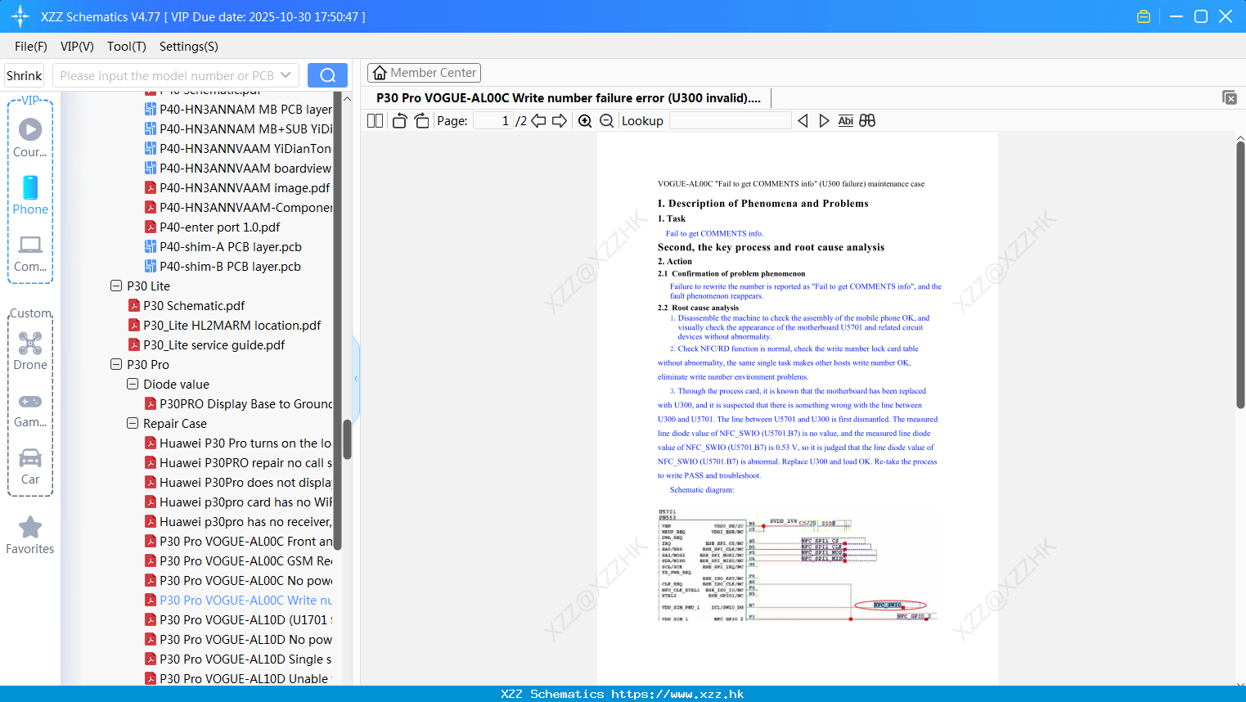This screenshot has width=1246, height=702.
Task: Open P30 Pro VOGUE-AL10D (U1701 file
Action: click(x=238, y=619)
